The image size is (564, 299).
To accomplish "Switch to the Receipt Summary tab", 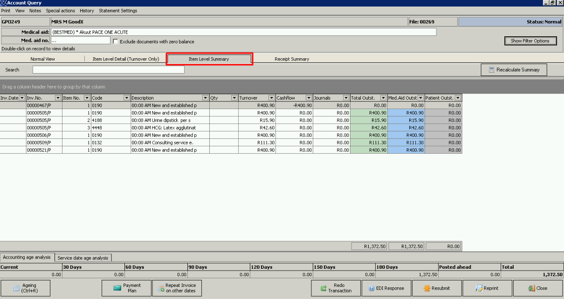I will [x=292, y=59].
